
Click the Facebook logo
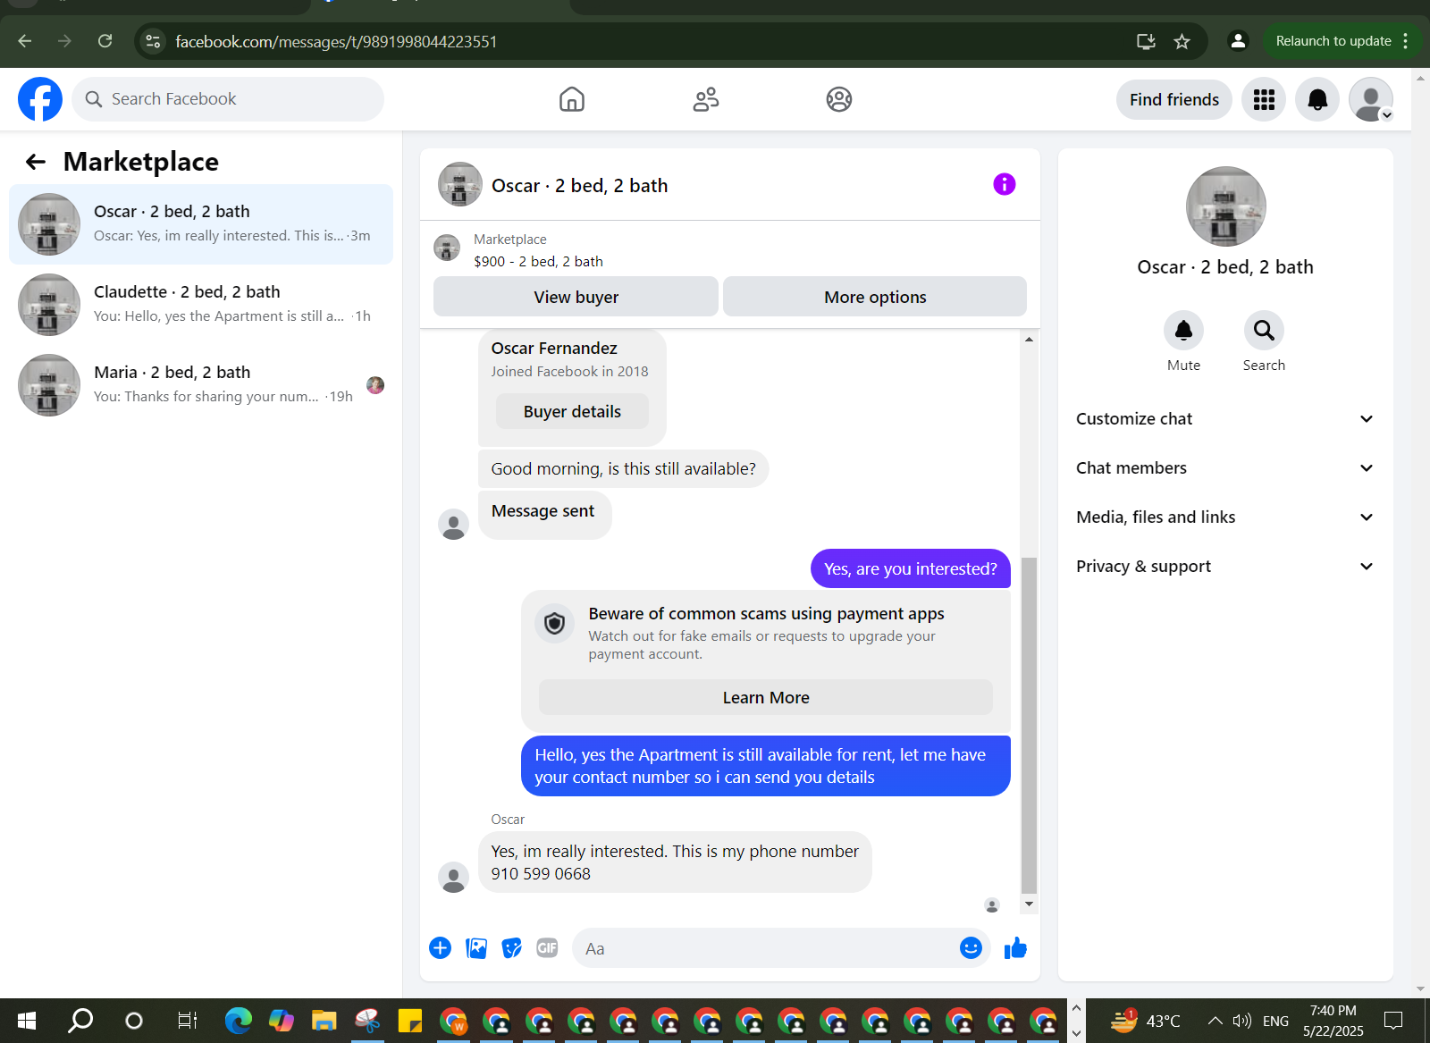(40, 99)
